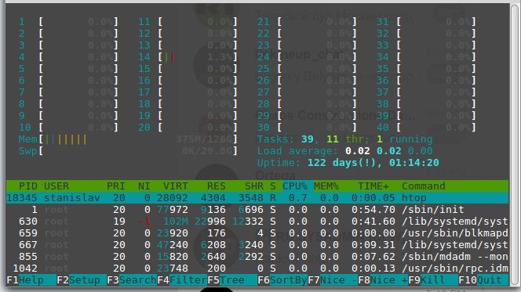Screen dimensions: 521x292
Task: Open F6 SortBy in htop footer
Action: [282, 280]
